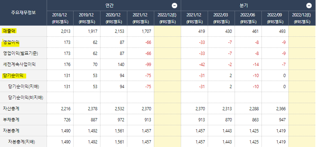Select 세전계속사업이익 value -99 for 2021/12

click(x=148, y=65)
